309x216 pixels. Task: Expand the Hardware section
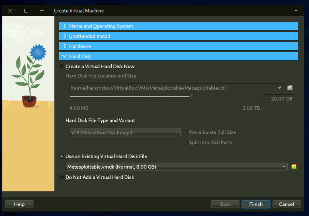[178, 46]
